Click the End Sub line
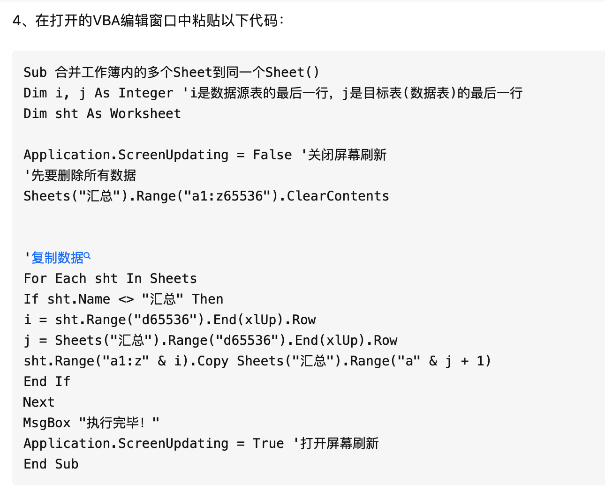 [x=51, y=464]
